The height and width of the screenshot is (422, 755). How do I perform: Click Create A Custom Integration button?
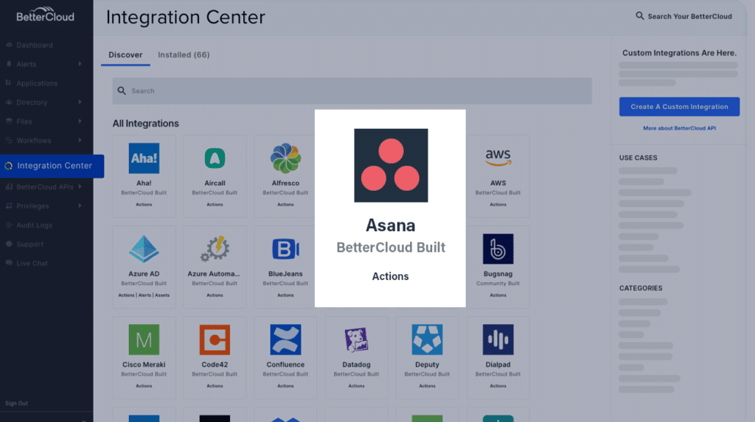click(x=679, y=107)
